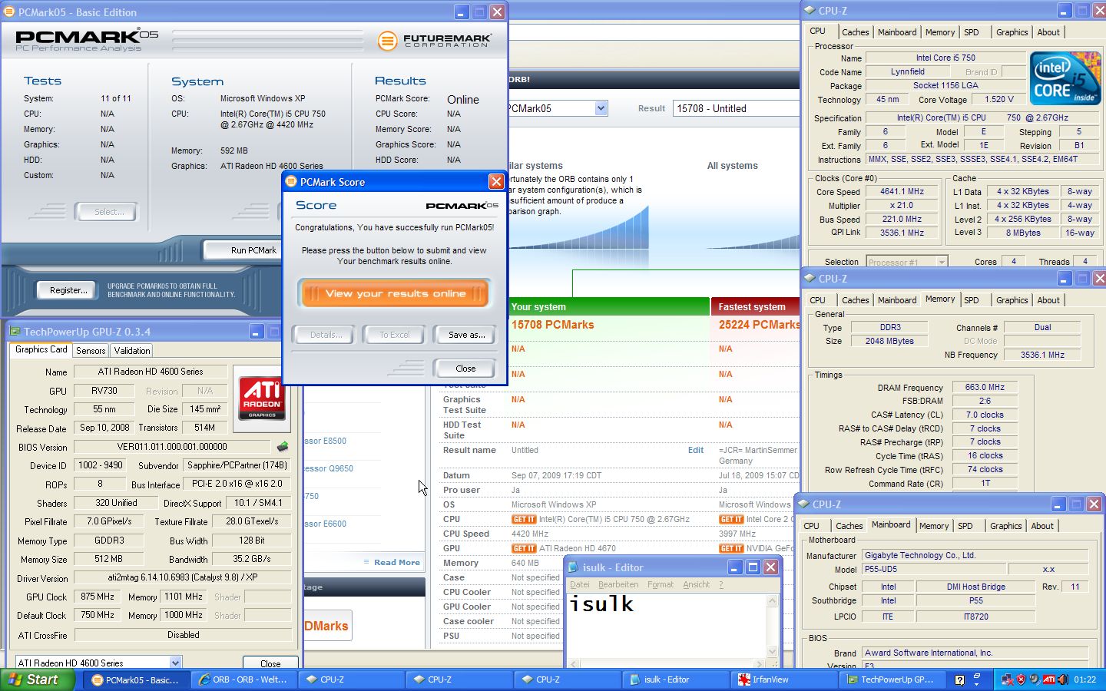Open About tab in CPU-Z Gigabyte mainboard window
The image size is (1106, 691).
point(1042,526)
